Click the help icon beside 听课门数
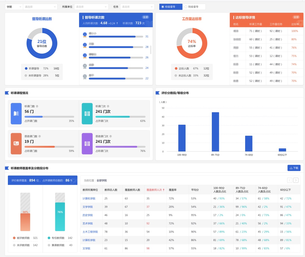Viewport: 305px width, 257px height. (37, 106)
